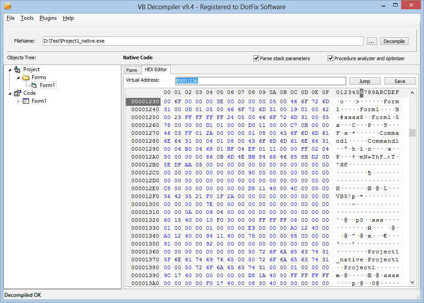Click the Decompiled OK status text
Image resolution: width=424 pixels, height=303 pixels.
[23, 295]
